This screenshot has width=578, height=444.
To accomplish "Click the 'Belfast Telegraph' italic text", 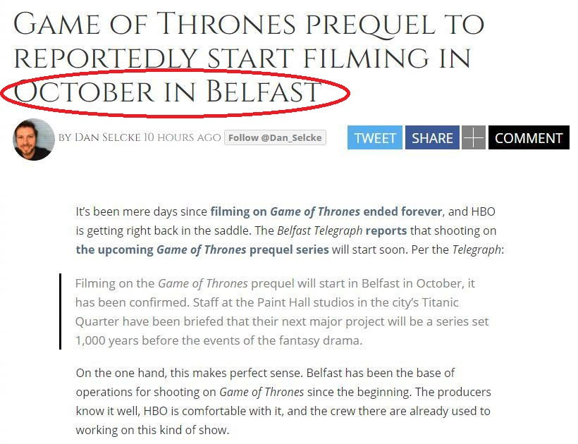I will click(319, 230).
